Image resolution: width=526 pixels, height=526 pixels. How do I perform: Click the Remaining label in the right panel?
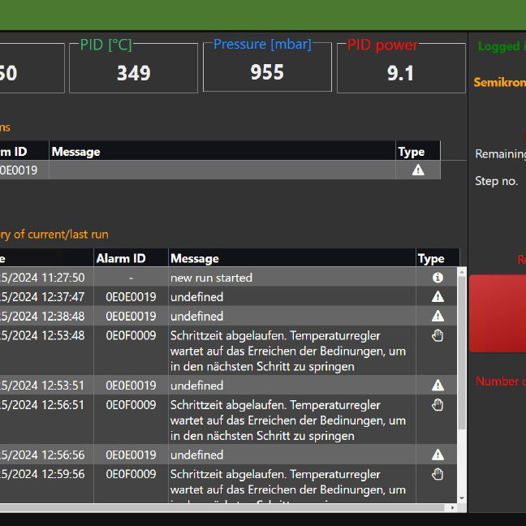pos(501,153)
